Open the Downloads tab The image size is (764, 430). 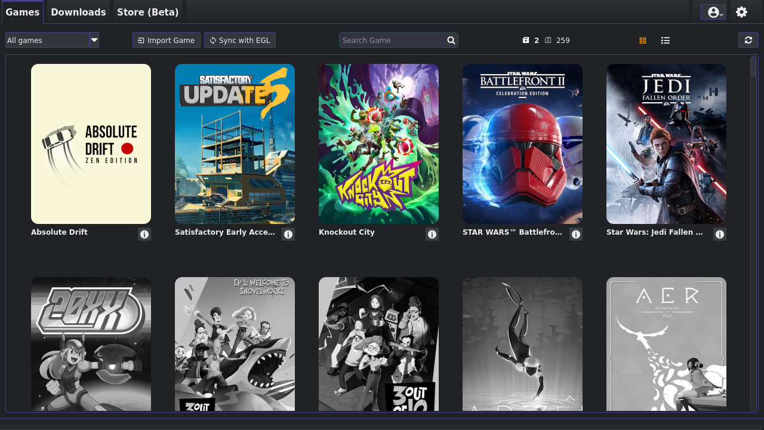click(x=78, y=12)
